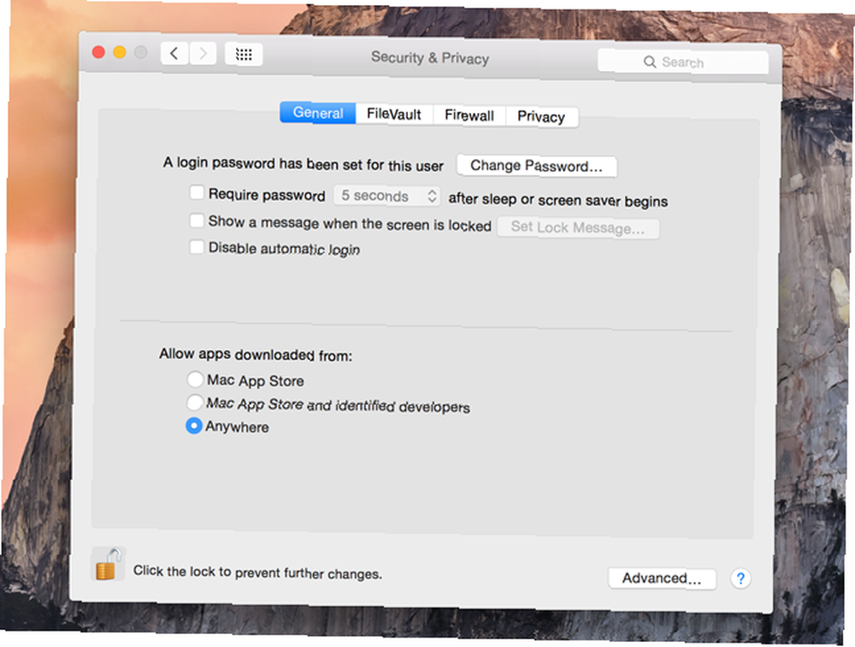
Task: Close the Security & Privacy window
Action: point(98,52)
